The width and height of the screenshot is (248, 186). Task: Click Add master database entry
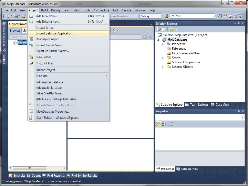click(x=69, y=82)
